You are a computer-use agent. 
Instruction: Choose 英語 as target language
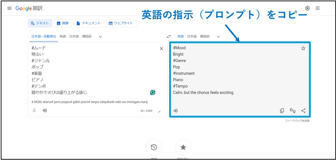click(181, 36)
